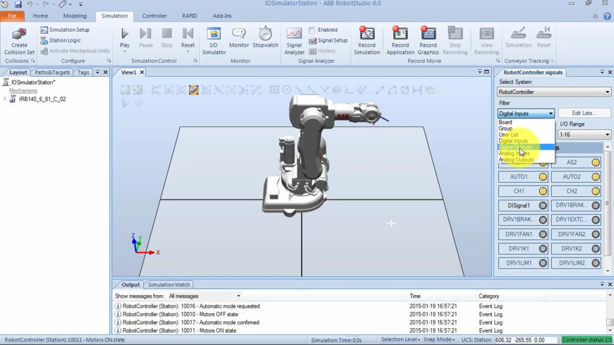Click Save icon in quick access toolbar

click(18, 4)
